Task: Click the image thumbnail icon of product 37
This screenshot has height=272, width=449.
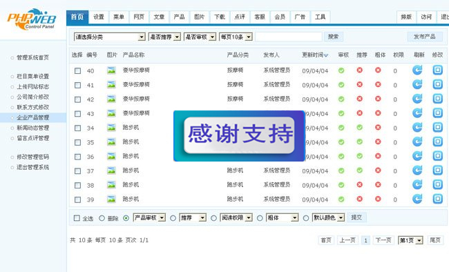Action: (x=111, y=171)
